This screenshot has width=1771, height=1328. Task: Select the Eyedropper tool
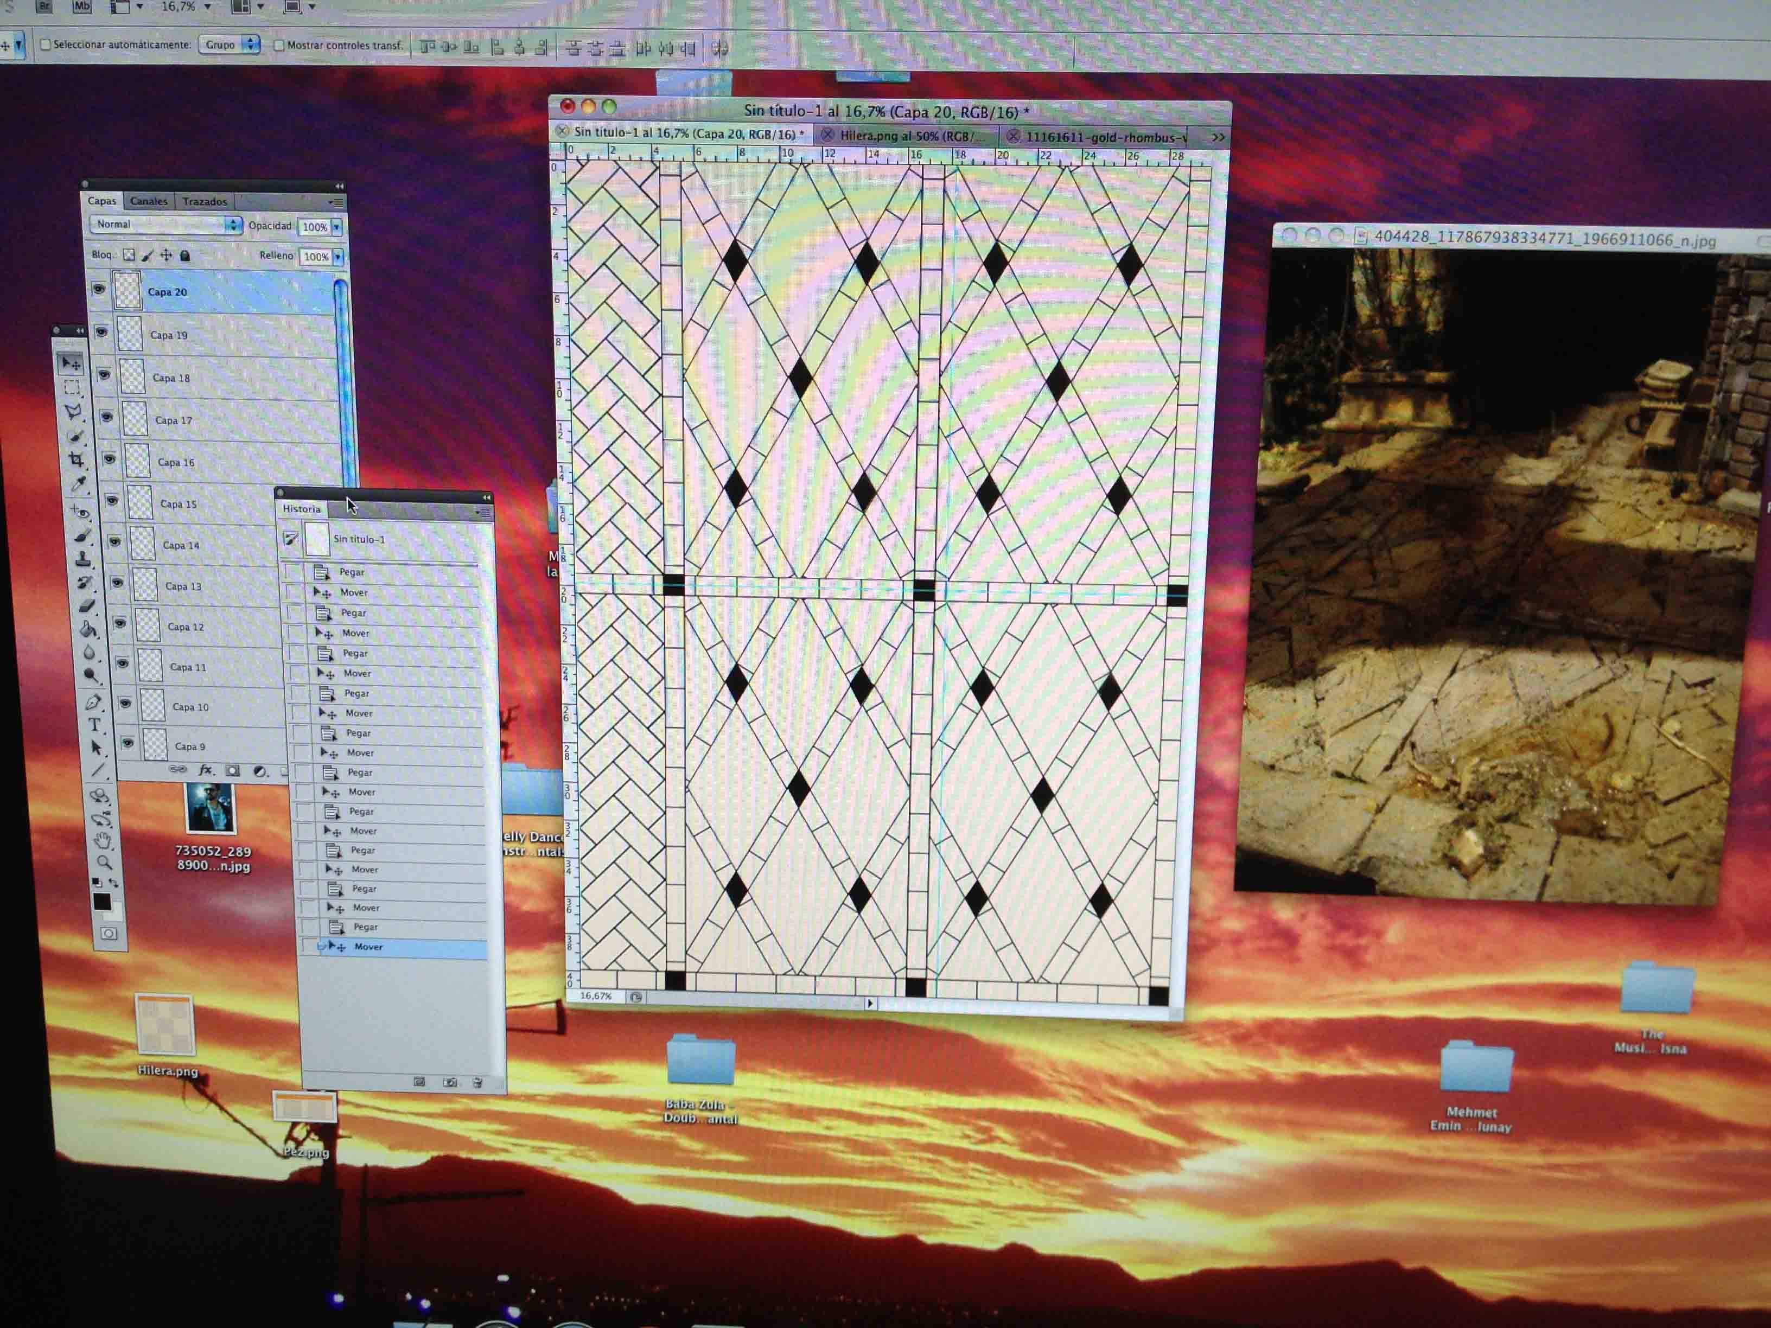[79, 483]
